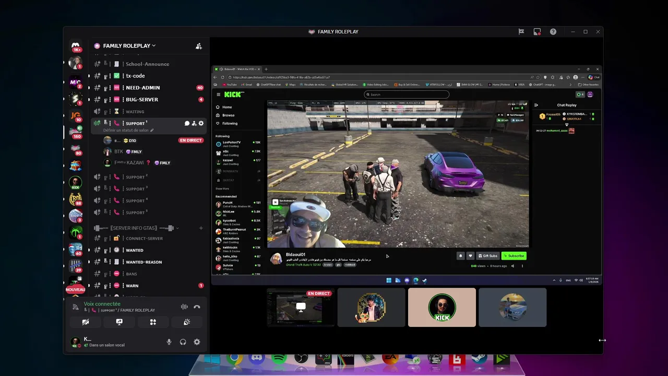Image resolution: width=668 pixels, height=376 pixels.
Task: Select participant tile with cartoon cat avatar
Action: pyautogui.click(x=371, y=307)
